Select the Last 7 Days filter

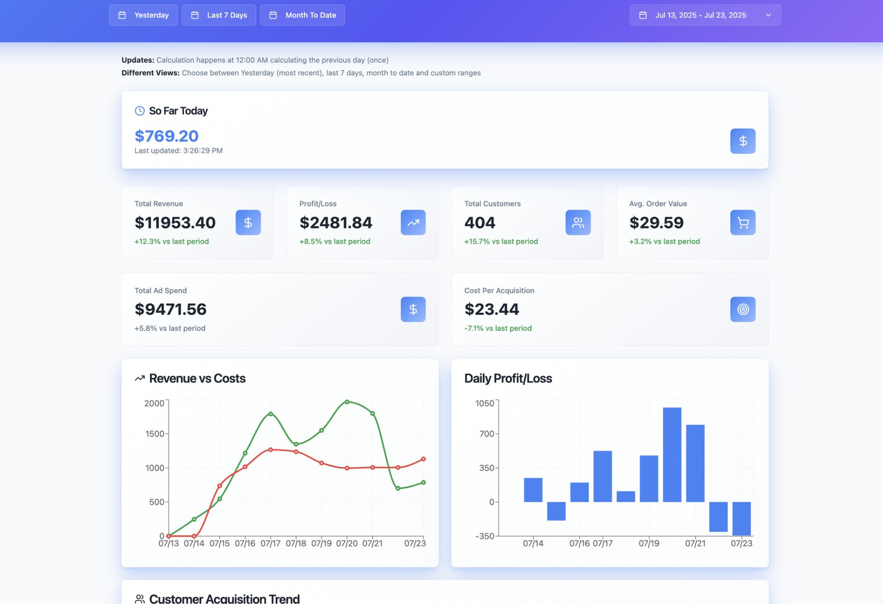click(x=219, y=15)
